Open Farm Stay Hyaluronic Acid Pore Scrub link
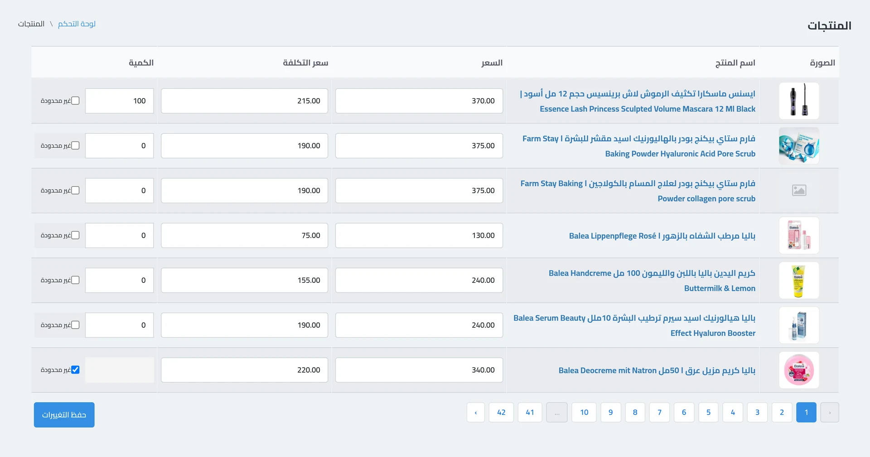The width and height of the screenshot is (870, 457). [639, 146]
